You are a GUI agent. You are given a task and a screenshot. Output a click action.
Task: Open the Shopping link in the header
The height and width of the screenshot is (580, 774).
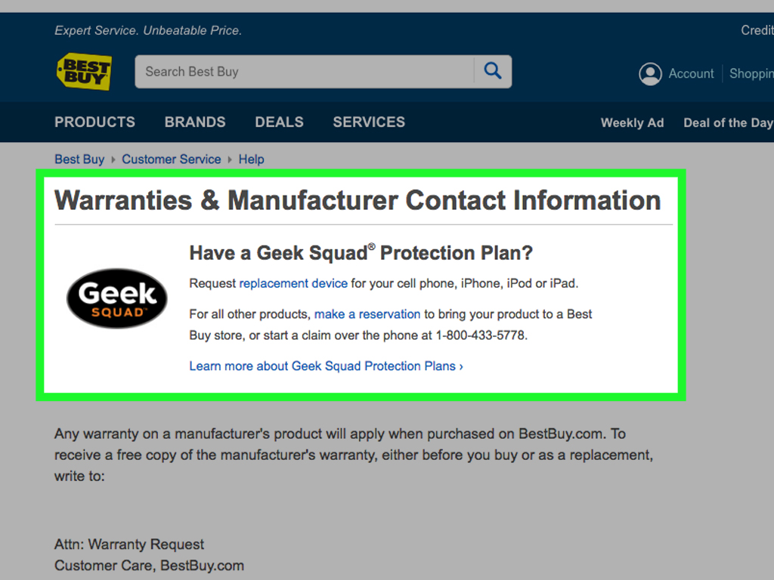751,73
